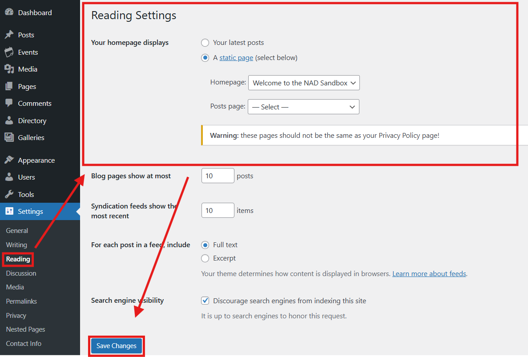Image resolution: width=528 pixels, height=357 pixels.
Task: Click the Directory person icon
Action: point(9,120)
